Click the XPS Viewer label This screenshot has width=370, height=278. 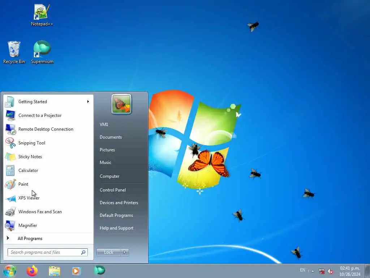point(29,198)
